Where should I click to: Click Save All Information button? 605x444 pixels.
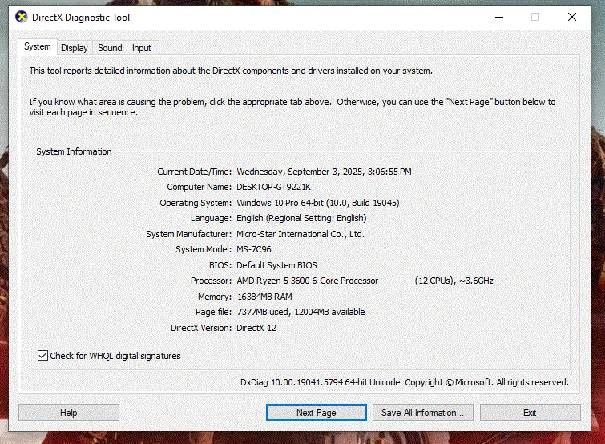pos(423,413)
